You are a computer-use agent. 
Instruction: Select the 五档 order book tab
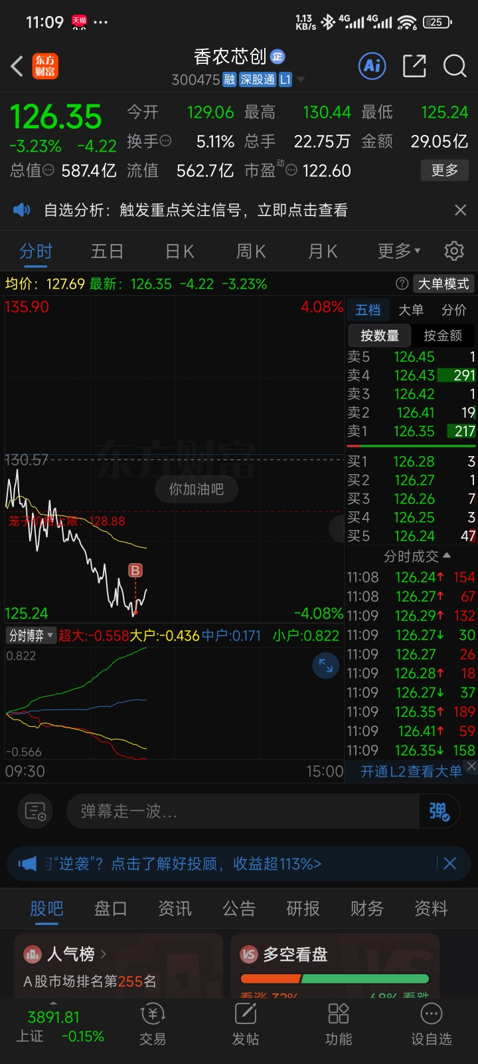[368, 310]
